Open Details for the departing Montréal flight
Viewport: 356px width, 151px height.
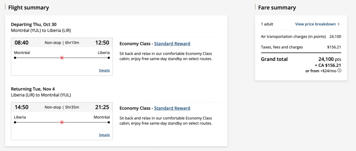104,70
